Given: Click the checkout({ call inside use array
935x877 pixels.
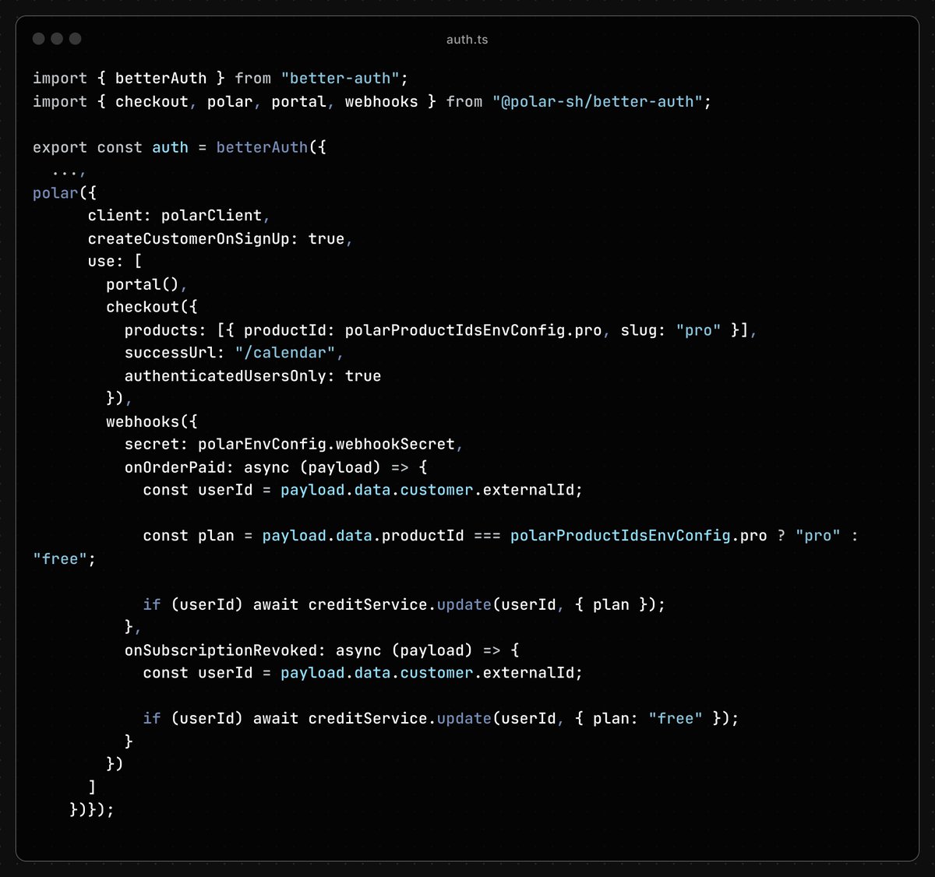Looking at the screenshot, I should pos(152,307).
